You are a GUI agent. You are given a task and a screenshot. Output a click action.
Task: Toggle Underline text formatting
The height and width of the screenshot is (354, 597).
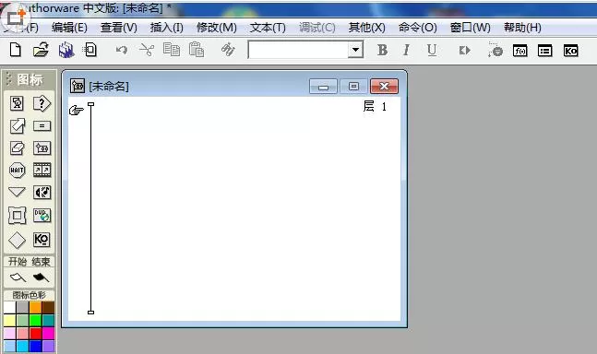[x=432, y=50]
